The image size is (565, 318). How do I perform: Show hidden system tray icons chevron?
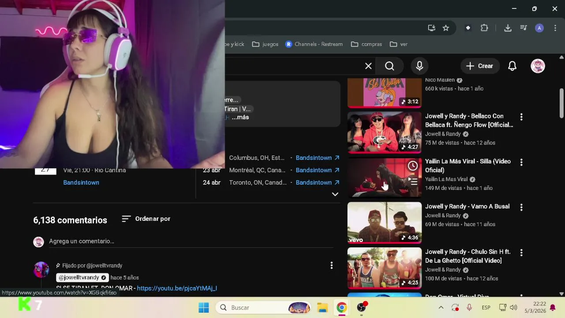tap(441, 307)
